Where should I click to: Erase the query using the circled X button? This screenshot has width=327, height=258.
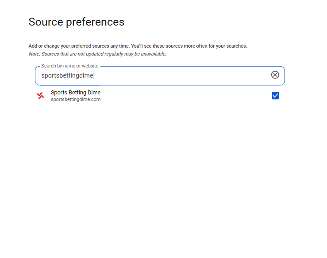point(275,75)
